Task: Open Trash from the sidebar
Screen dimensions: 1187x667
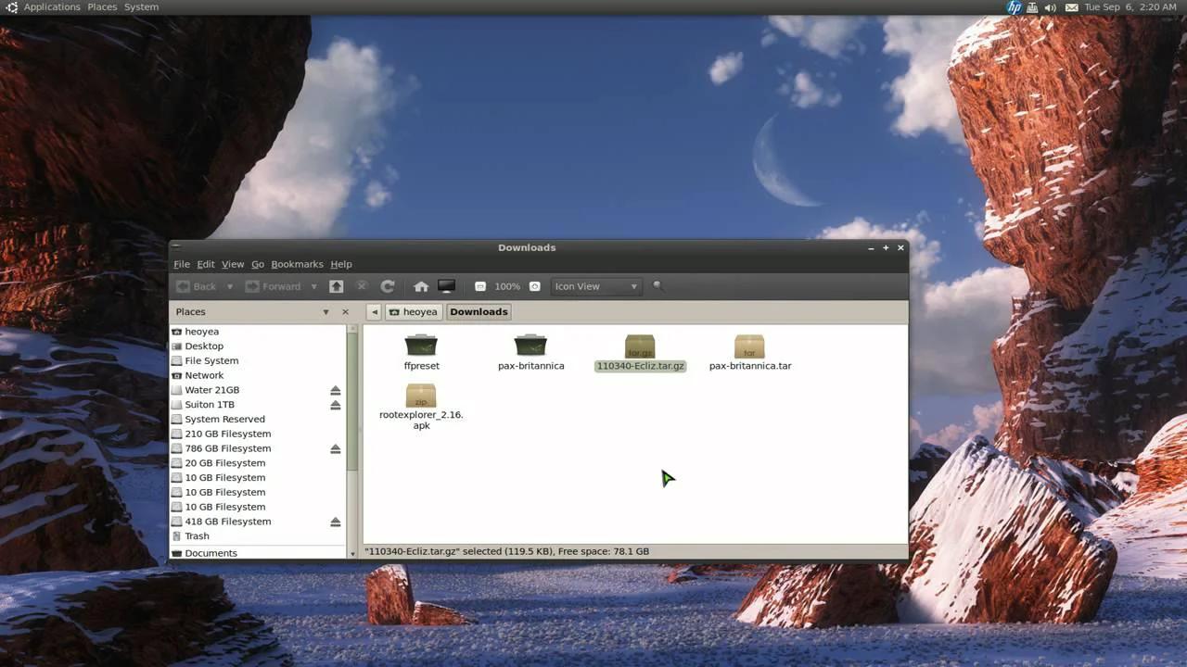Action: tap(197, 535)
